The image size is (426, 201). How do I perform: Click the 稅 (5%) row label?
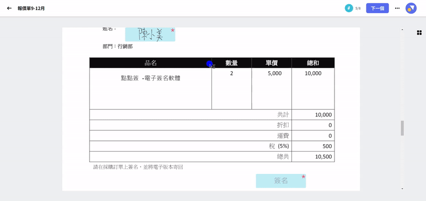[279, 146]
